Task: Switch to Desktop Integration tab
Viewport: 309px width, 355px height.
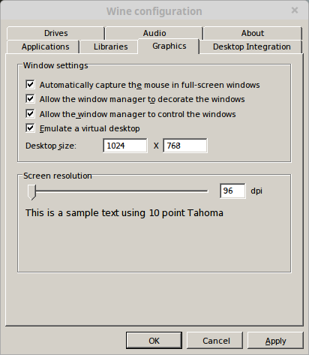Action: pyautogui.click(x=251, y=47)
